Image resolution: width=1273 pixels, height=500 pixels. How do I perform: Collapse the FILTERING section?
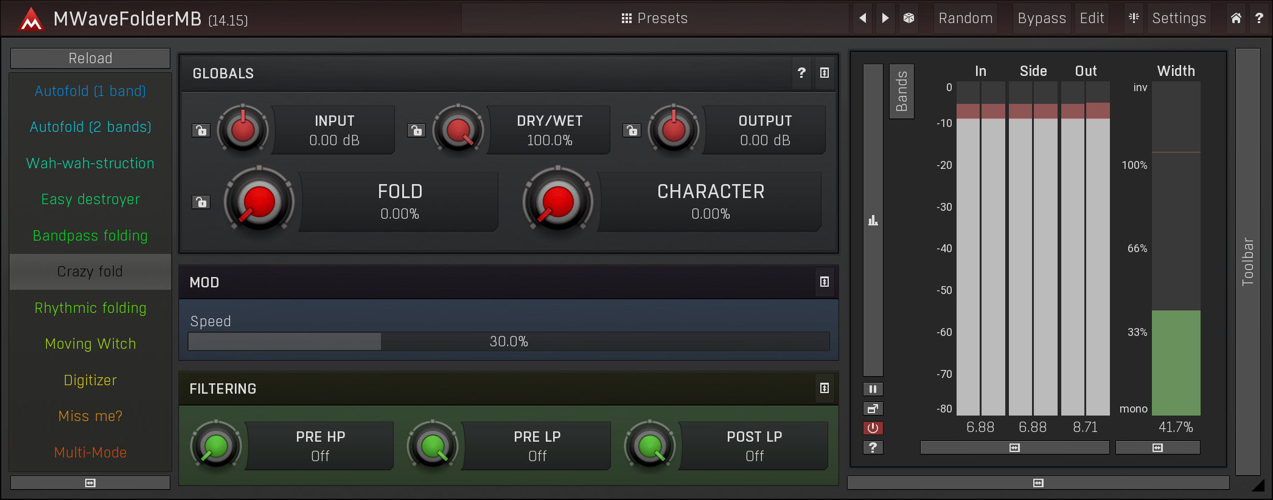824,388
